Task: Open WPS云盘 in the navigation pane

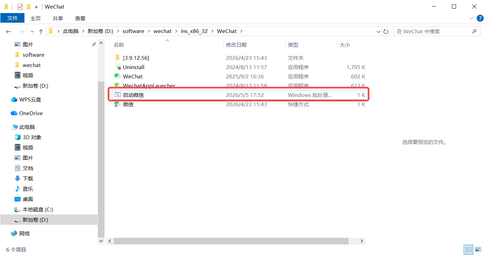Action: click(x=30, y=99)
